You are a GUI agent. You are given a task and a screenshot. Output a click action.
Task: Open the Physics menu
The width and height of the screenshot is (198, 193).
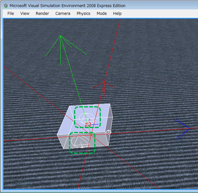pos(83,13)
